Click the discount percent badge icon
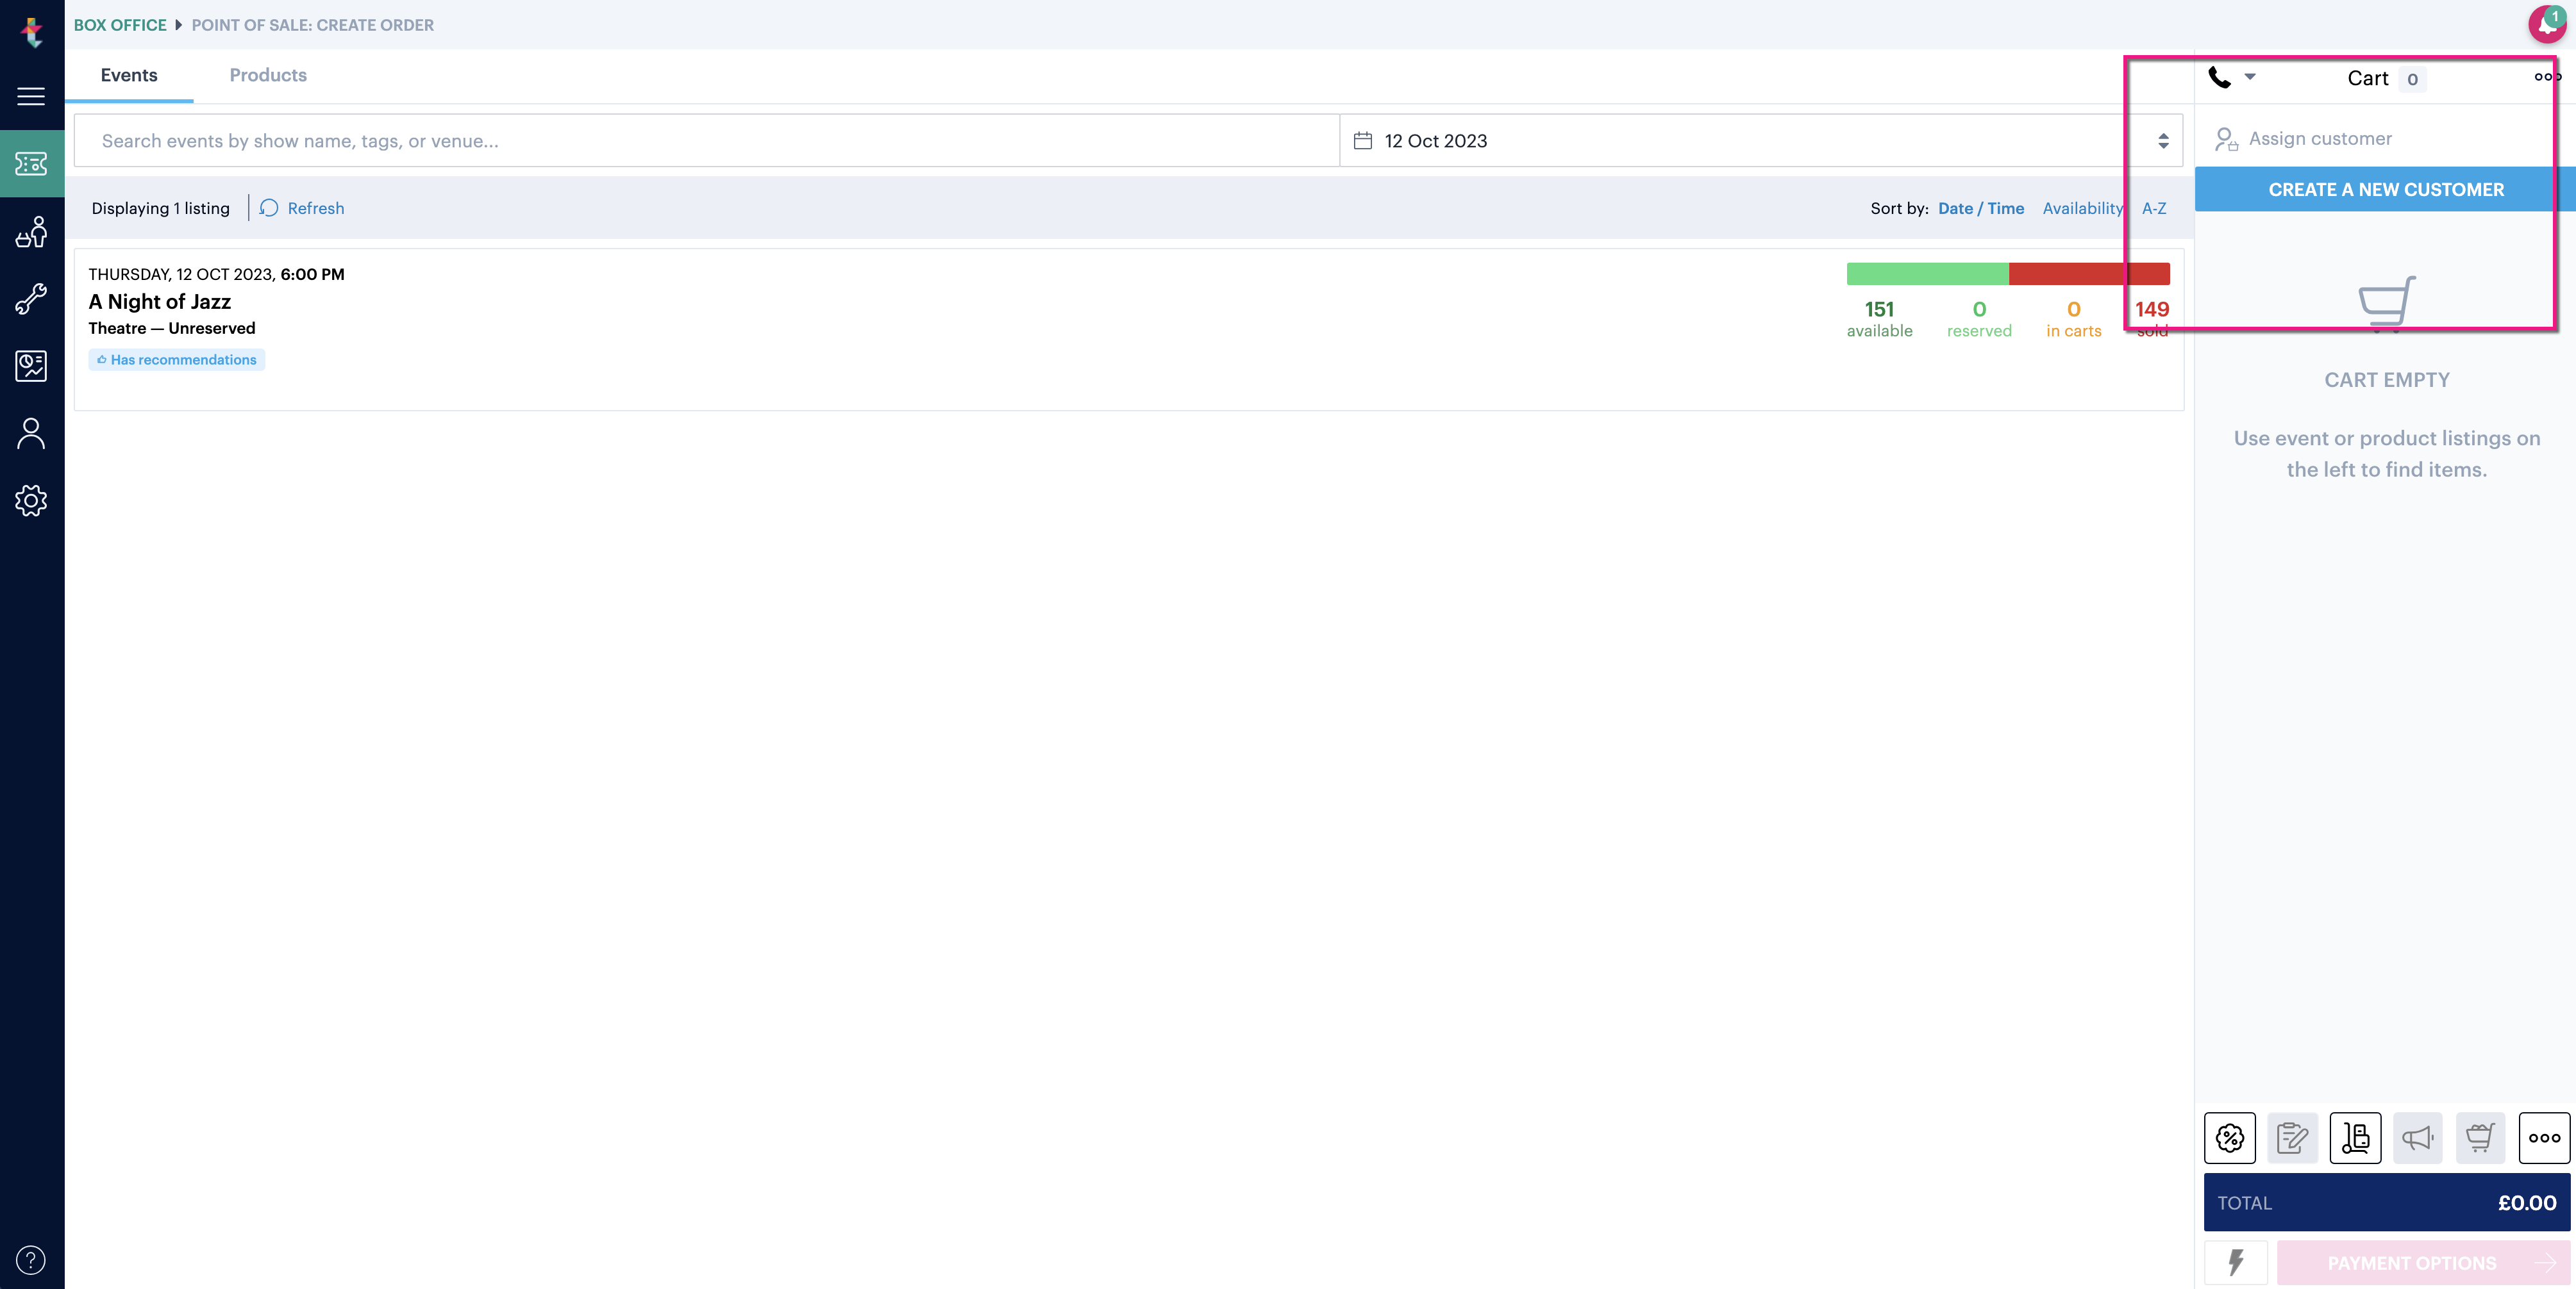Viewport: 2576px width, 1289px height. coord(2230,1137)
